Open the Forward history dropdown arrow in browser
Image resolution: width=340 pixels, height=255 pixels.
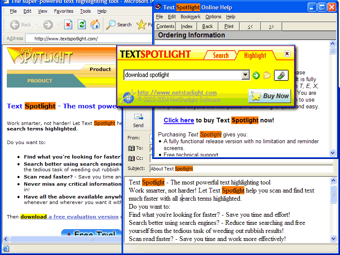58,25
